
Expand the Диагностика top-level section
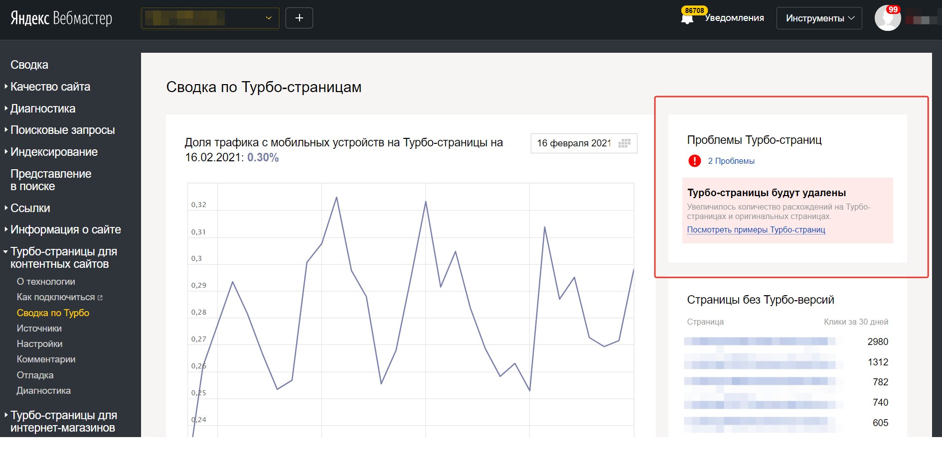43,109
